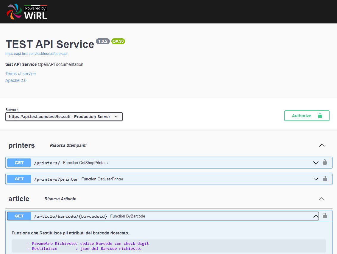337x254 pixels.
Task: Collapse the printers section
Action: point(322,145)
